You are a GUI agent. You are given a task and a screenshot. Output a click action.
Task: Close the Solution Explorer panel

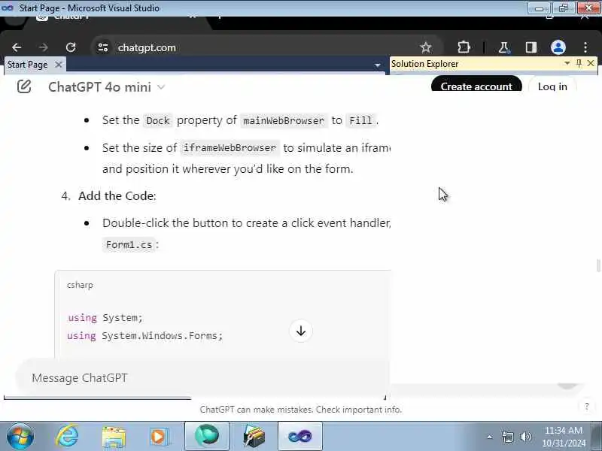(591, 63)
